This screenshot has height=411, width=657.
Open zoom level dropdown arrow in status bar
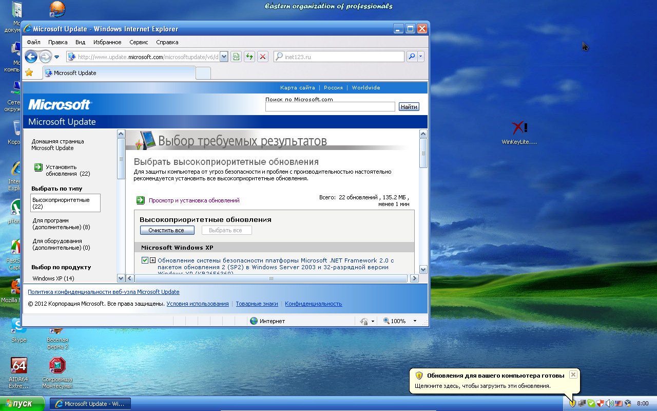click(x=415, y=321)
